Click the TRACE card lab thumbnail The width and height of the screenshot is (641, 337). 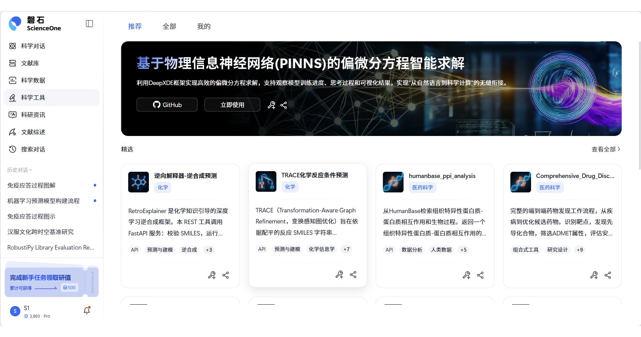point(266,181)
